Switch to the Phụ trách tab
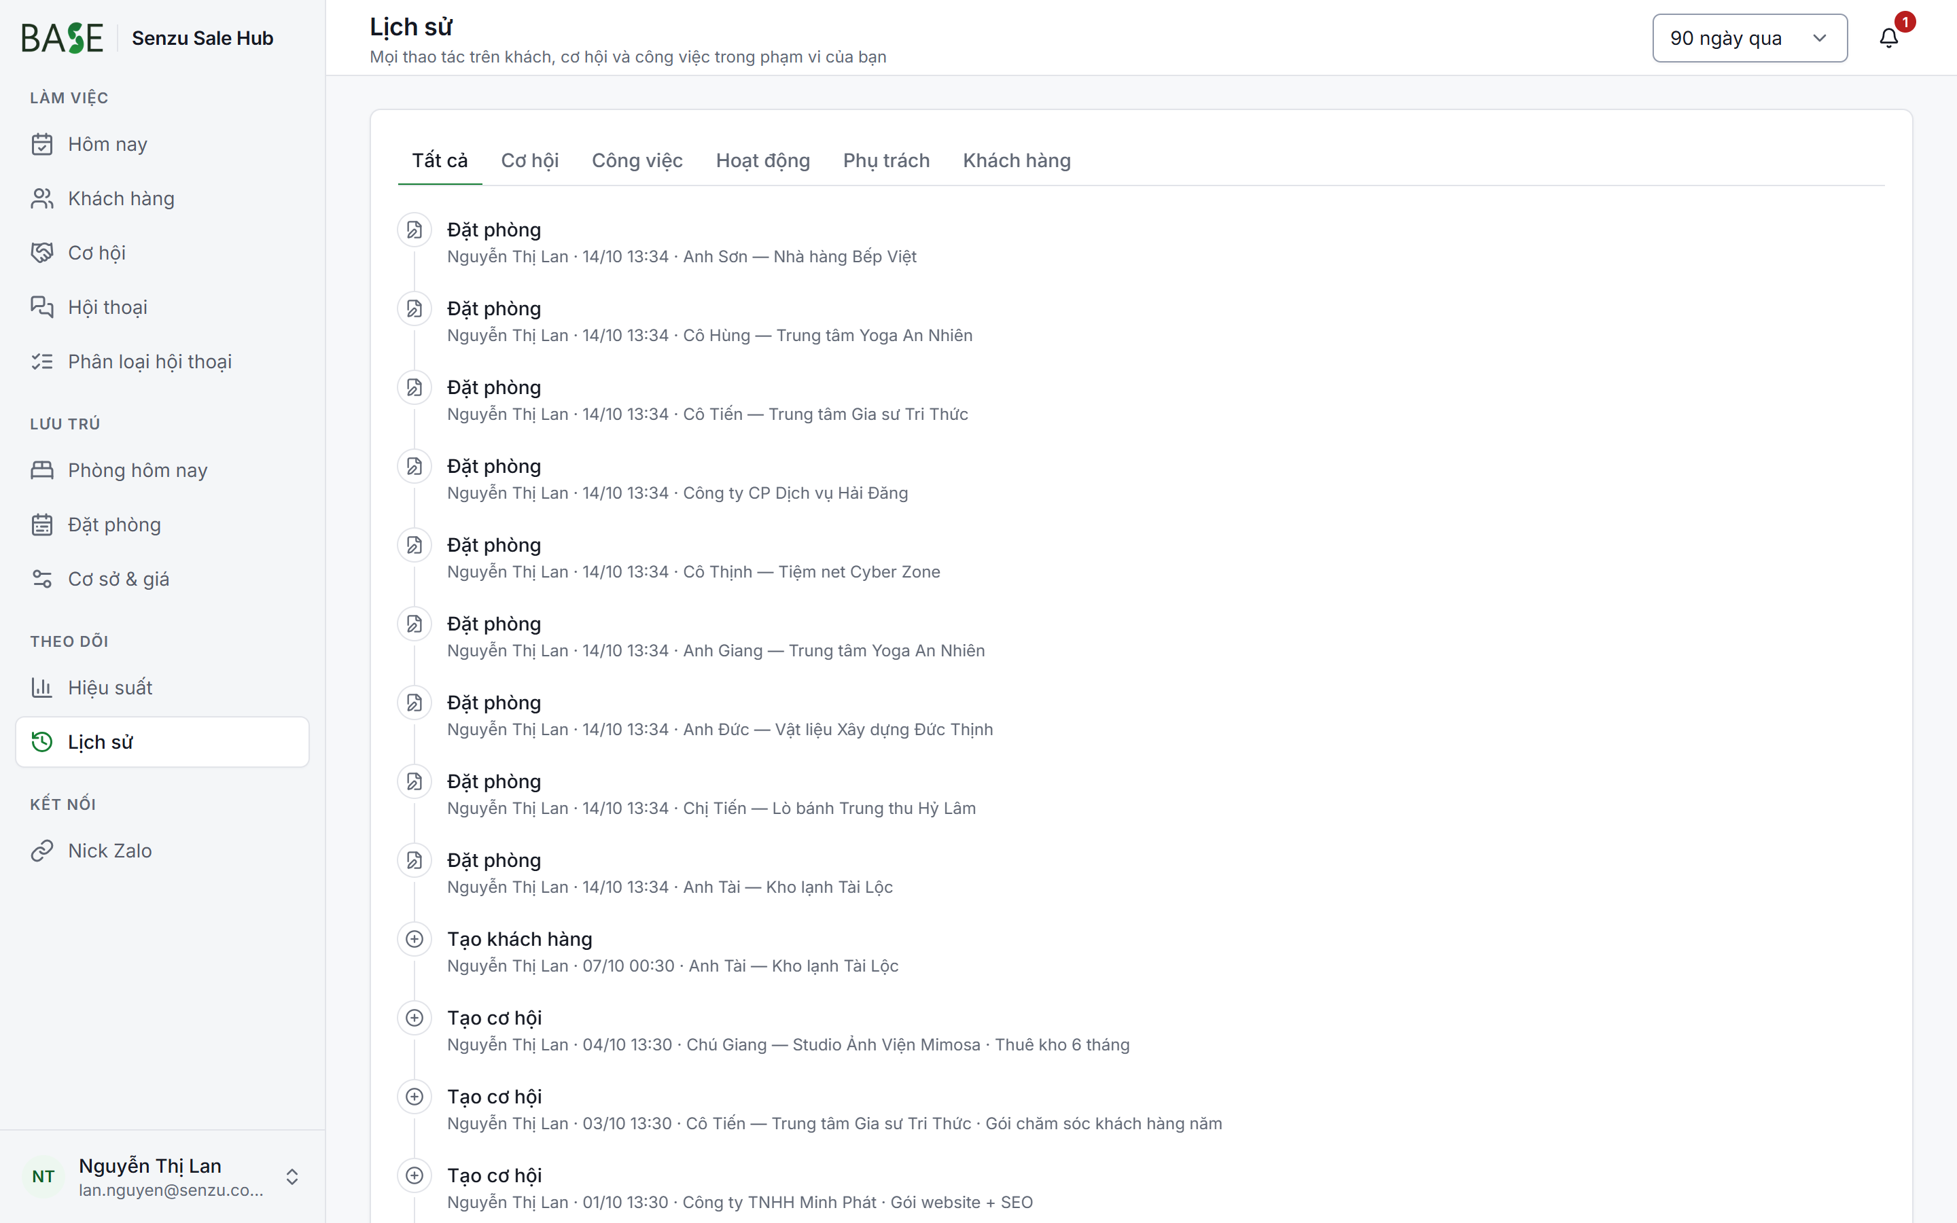 (x=886, y=160)
